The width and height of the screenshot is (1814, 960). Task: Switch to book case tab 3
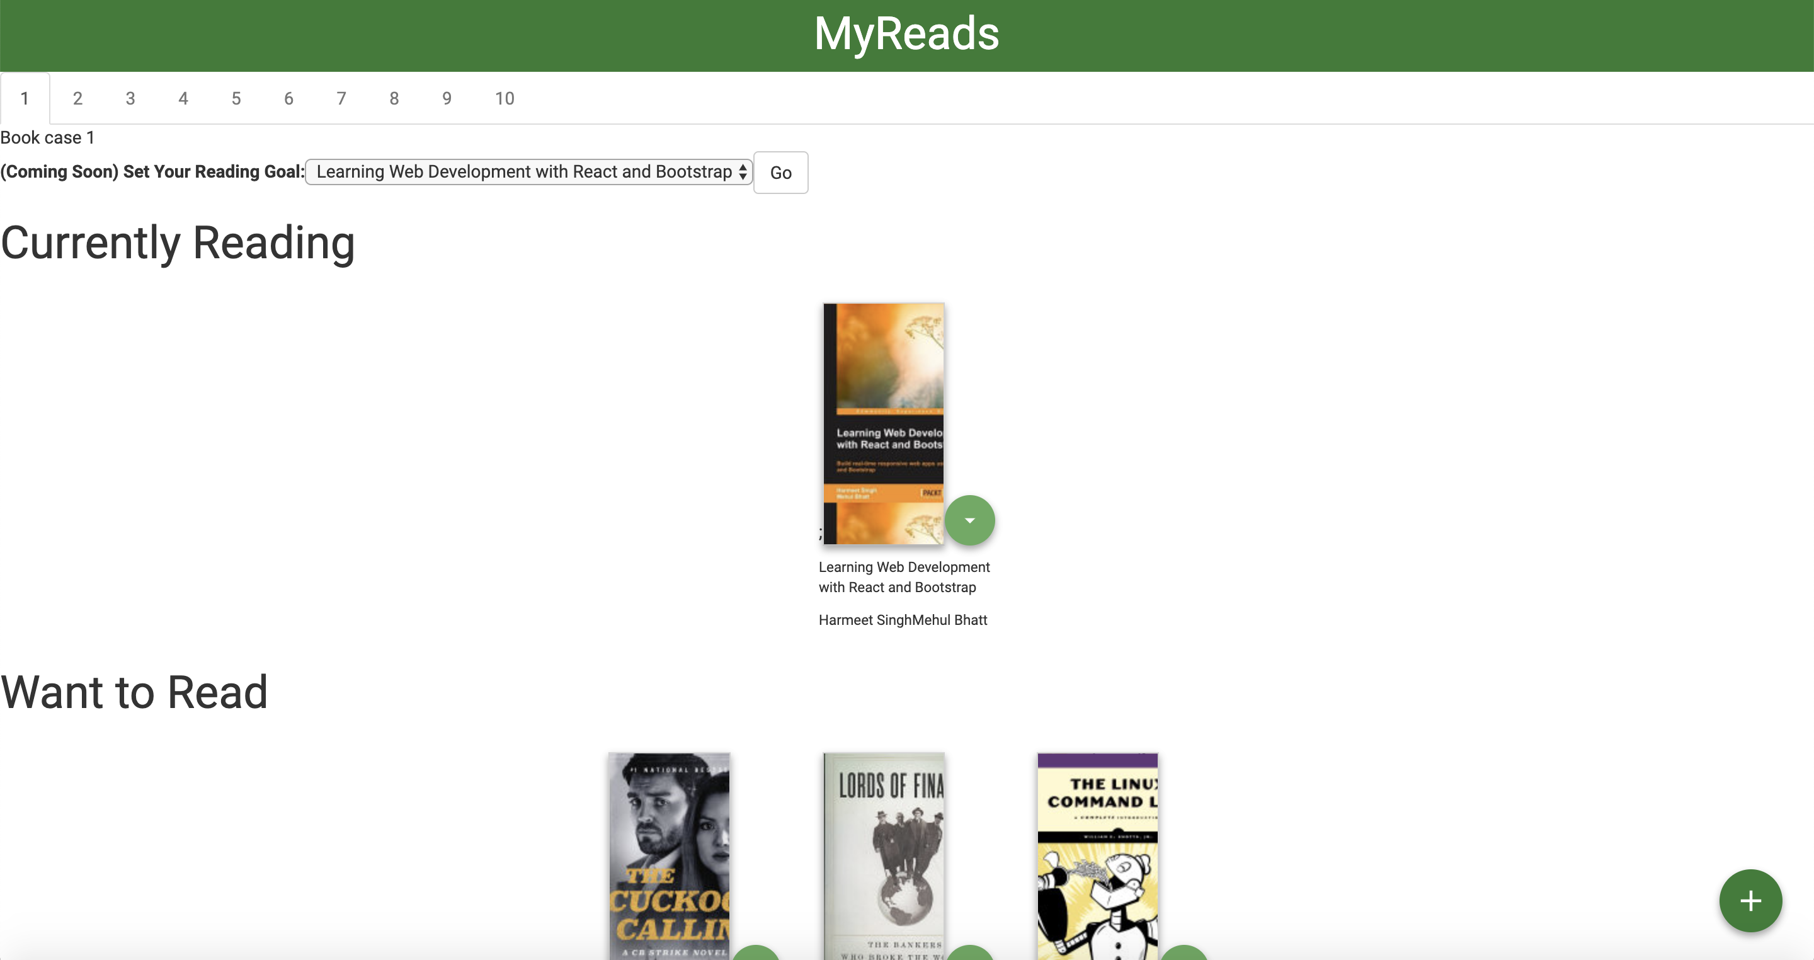130,99
